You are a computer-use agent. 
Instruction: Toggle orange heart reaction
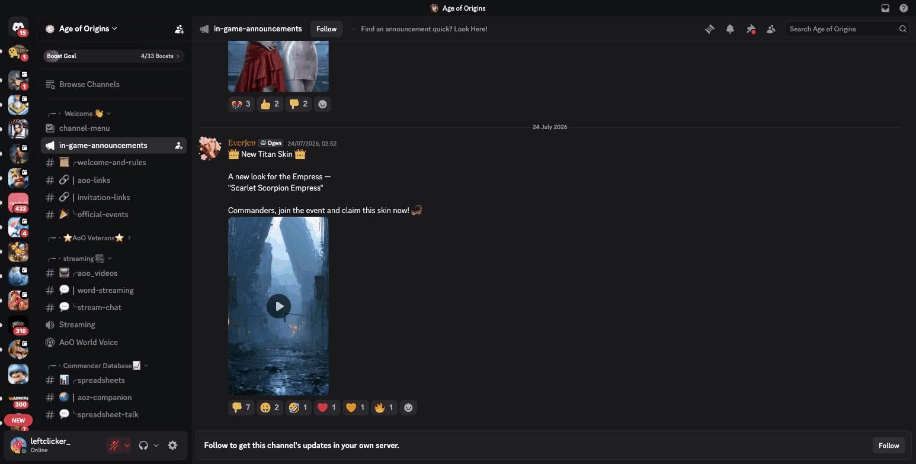pos(355,408)
